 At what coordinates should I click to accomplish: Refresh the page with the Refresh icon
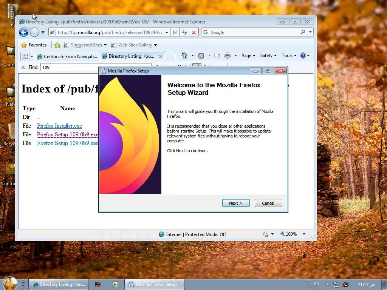click(184, 32)
